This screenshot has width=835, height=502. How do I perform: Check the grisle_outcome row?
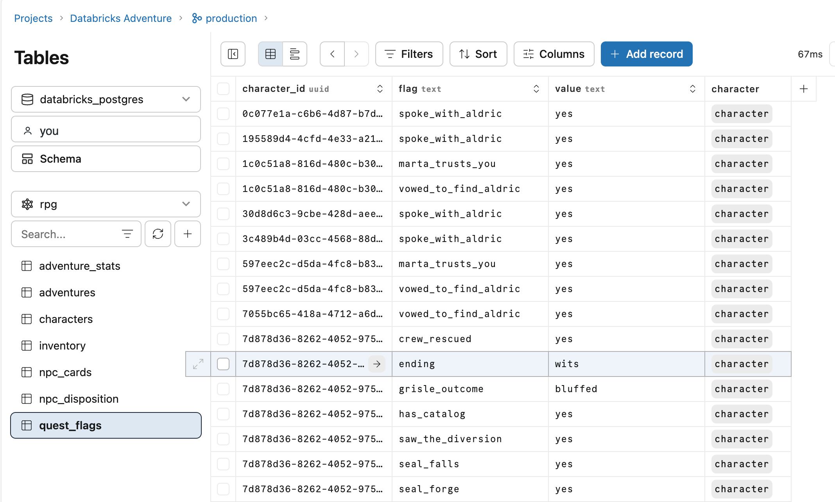click(x=223, y=389)
